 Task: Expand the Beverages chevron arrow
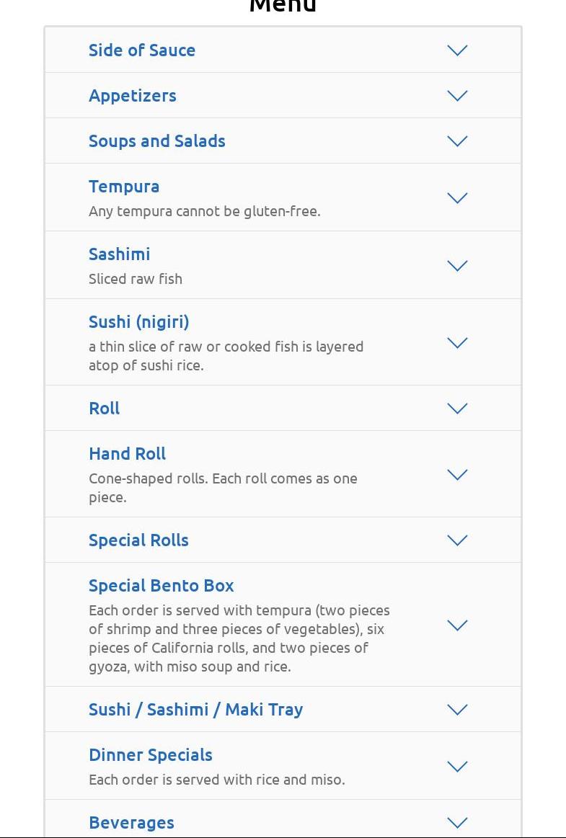coord(457,823)
